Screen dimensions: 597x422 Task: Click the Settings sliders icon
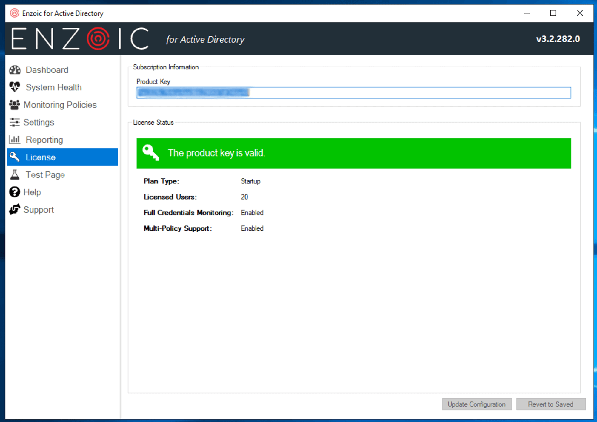[x=14, y=122]
